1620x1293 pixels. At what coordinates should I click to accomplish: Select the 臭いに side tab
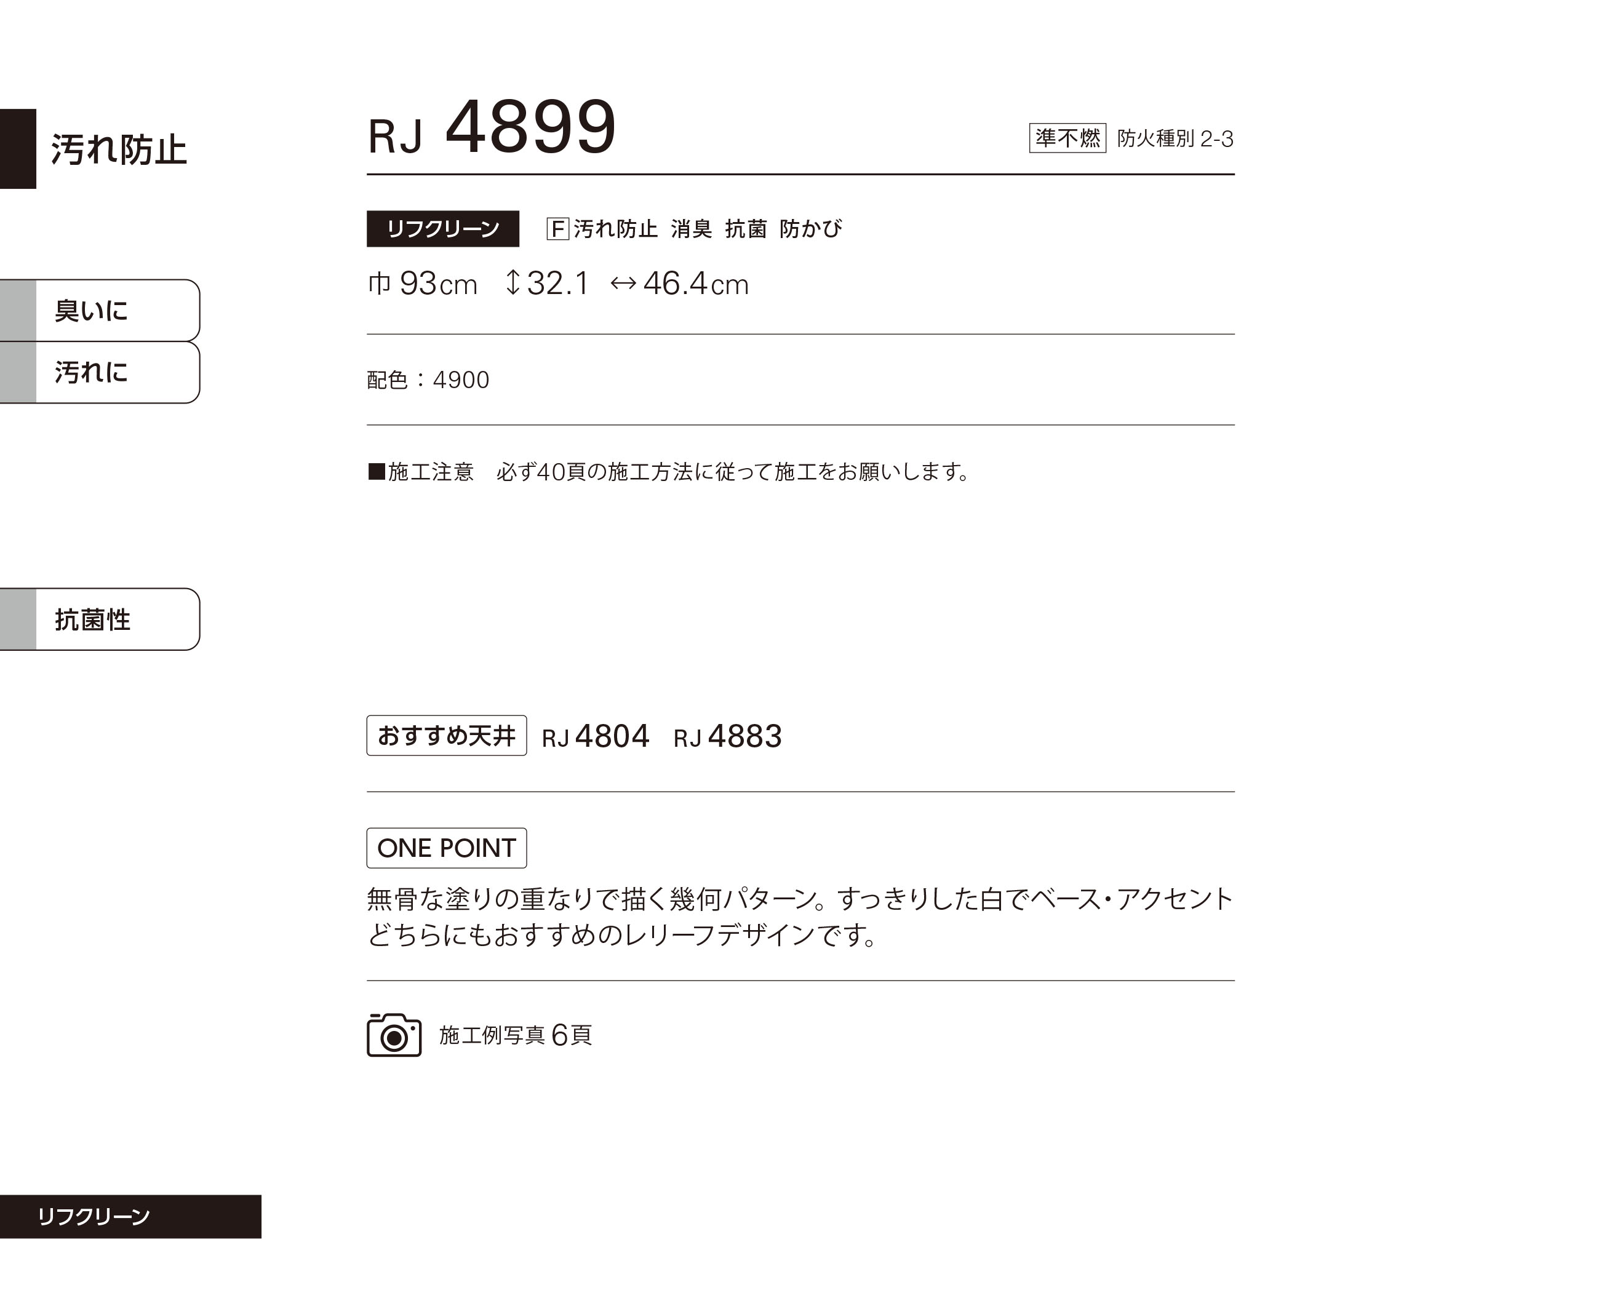pyautogui.click(x=100, y=310)
